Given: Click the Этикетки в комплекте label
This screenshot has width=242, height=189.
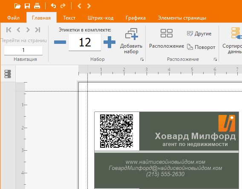Looking at the screenshot, I should pyautogui.click(x=85, y=30).
